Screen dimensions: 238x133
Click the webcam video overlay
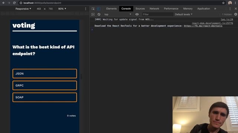(x=205, y=115)
